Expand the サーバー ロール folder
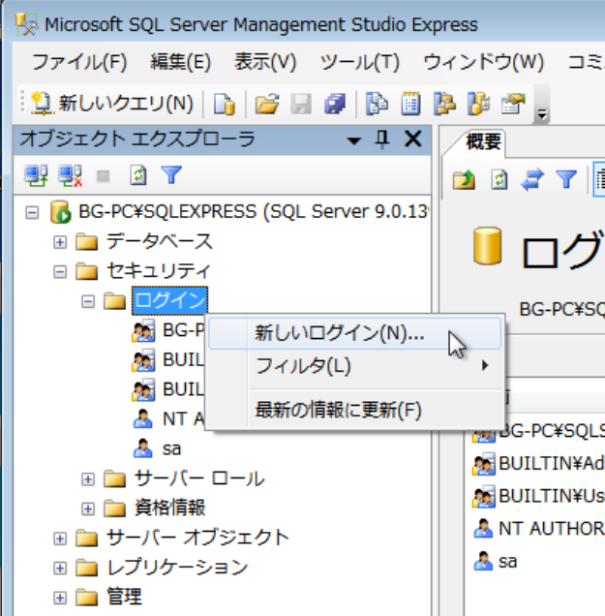The image size is (605, 616). click(88, 478)
